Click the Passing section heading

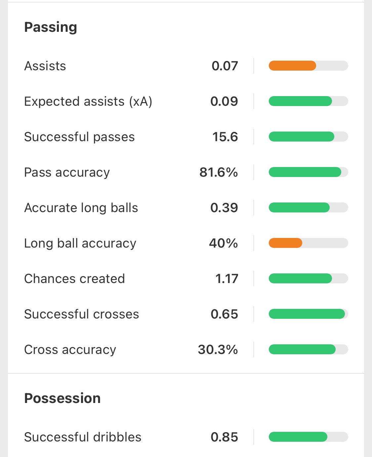(x=51, y=27)
